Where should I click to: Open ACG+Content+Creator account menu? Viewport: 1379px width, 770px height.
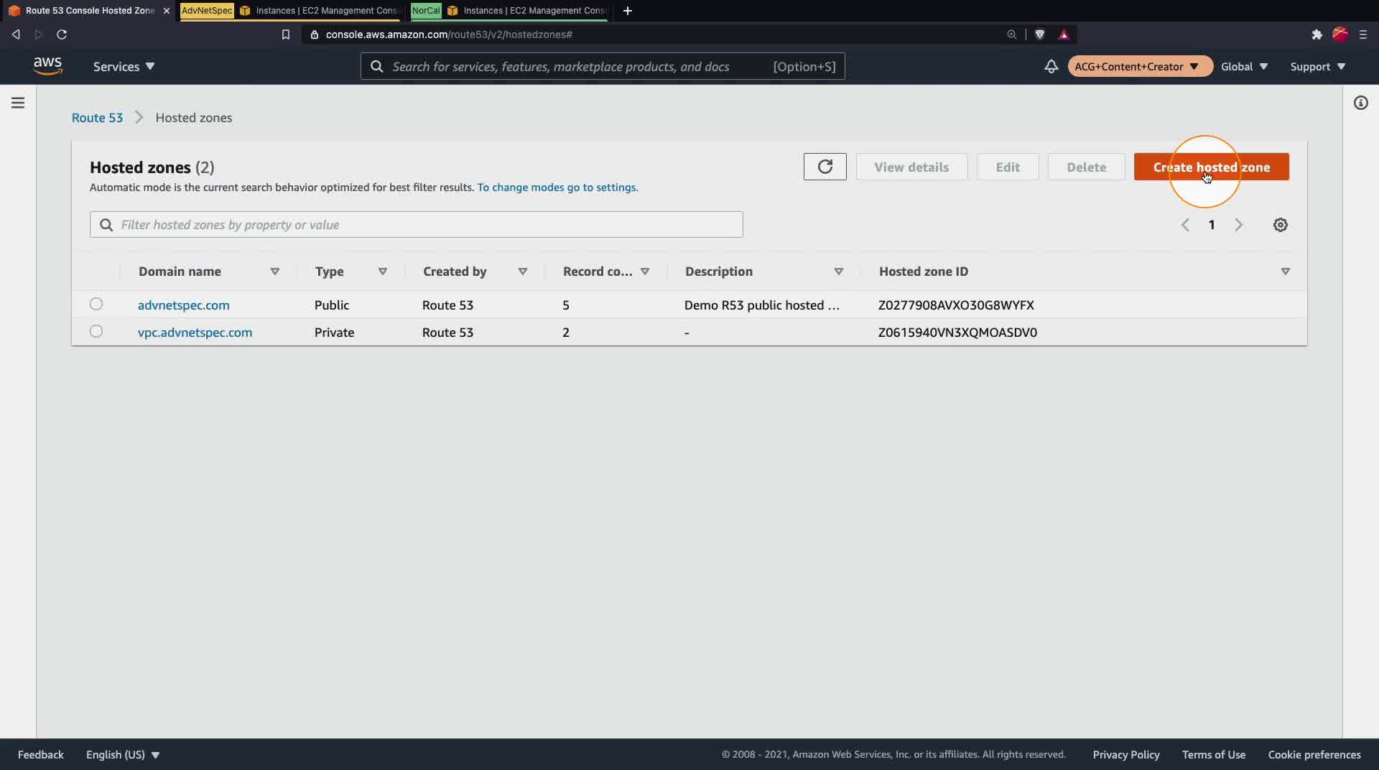click(1139, 66)
